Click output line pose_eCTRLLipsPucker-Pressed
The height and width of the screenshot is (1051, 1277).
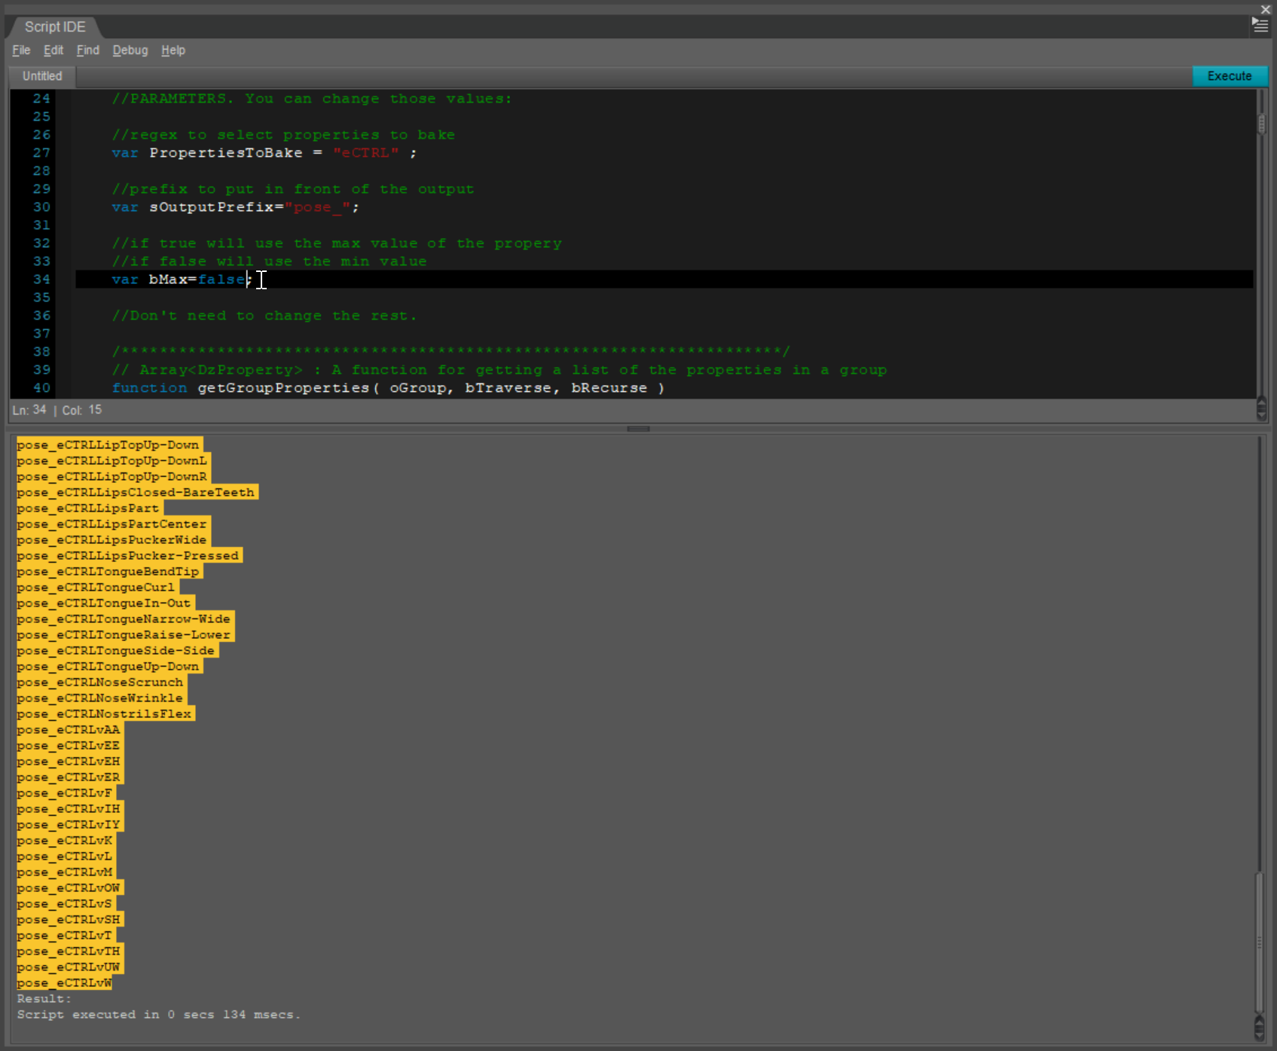tap(128, 556)
